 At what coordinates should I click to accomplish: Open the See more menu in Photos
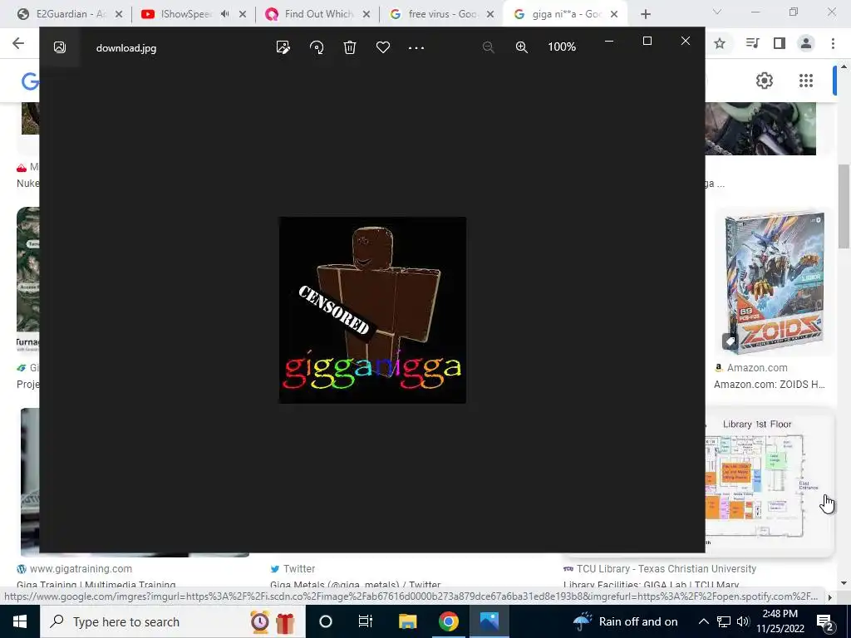pyautogui.click(x=416, y=47)
